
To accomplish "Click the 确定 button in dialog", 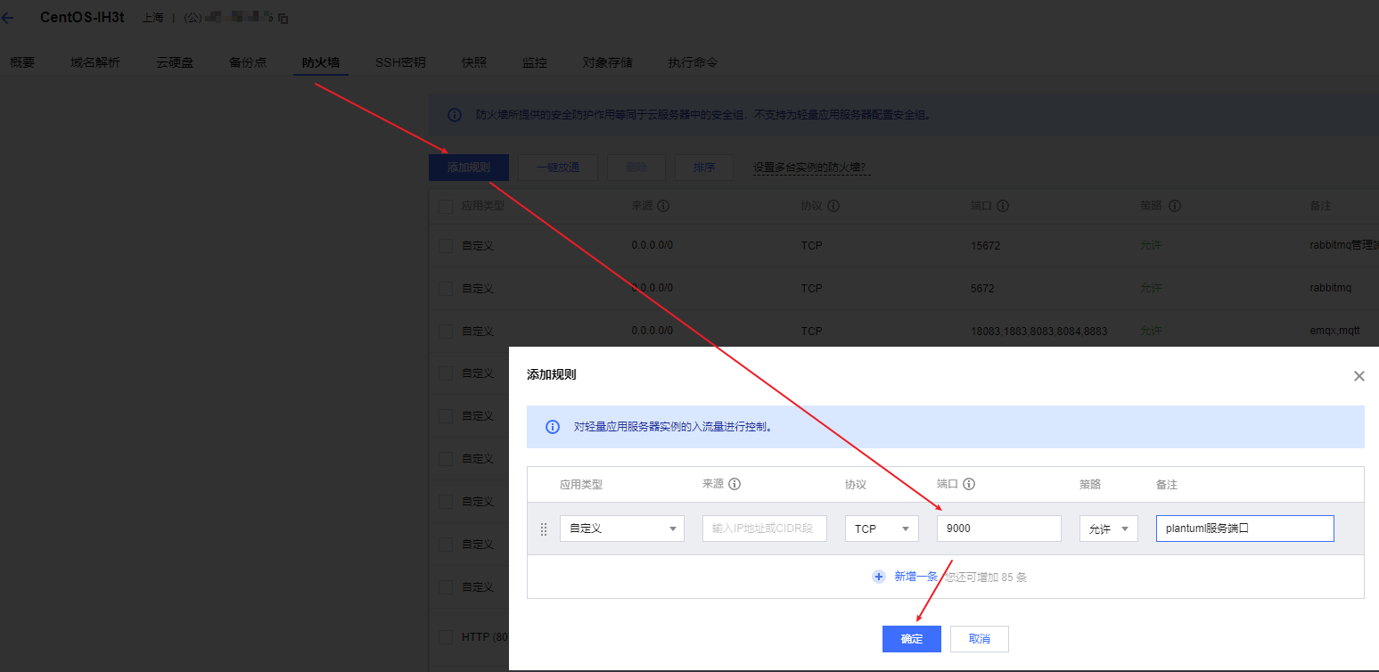I will [x=912, y=639].
